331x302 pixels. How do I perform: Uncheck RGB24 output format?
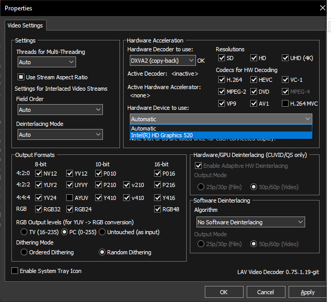(69, 209)
